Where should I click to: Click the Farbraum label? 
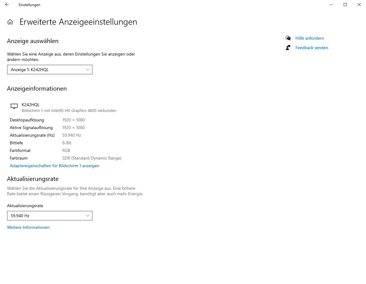click(x=19, y=158)
